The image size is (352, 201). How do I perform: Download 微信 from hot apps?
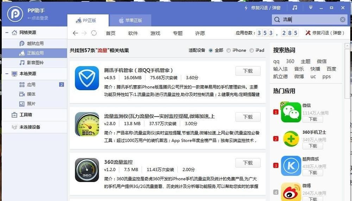pos(313,119)
